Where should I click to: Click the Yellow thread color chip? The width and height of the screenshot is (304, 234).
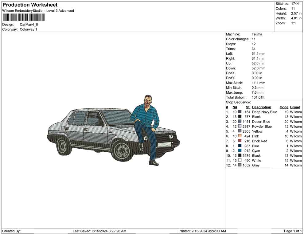click(239, 131)
